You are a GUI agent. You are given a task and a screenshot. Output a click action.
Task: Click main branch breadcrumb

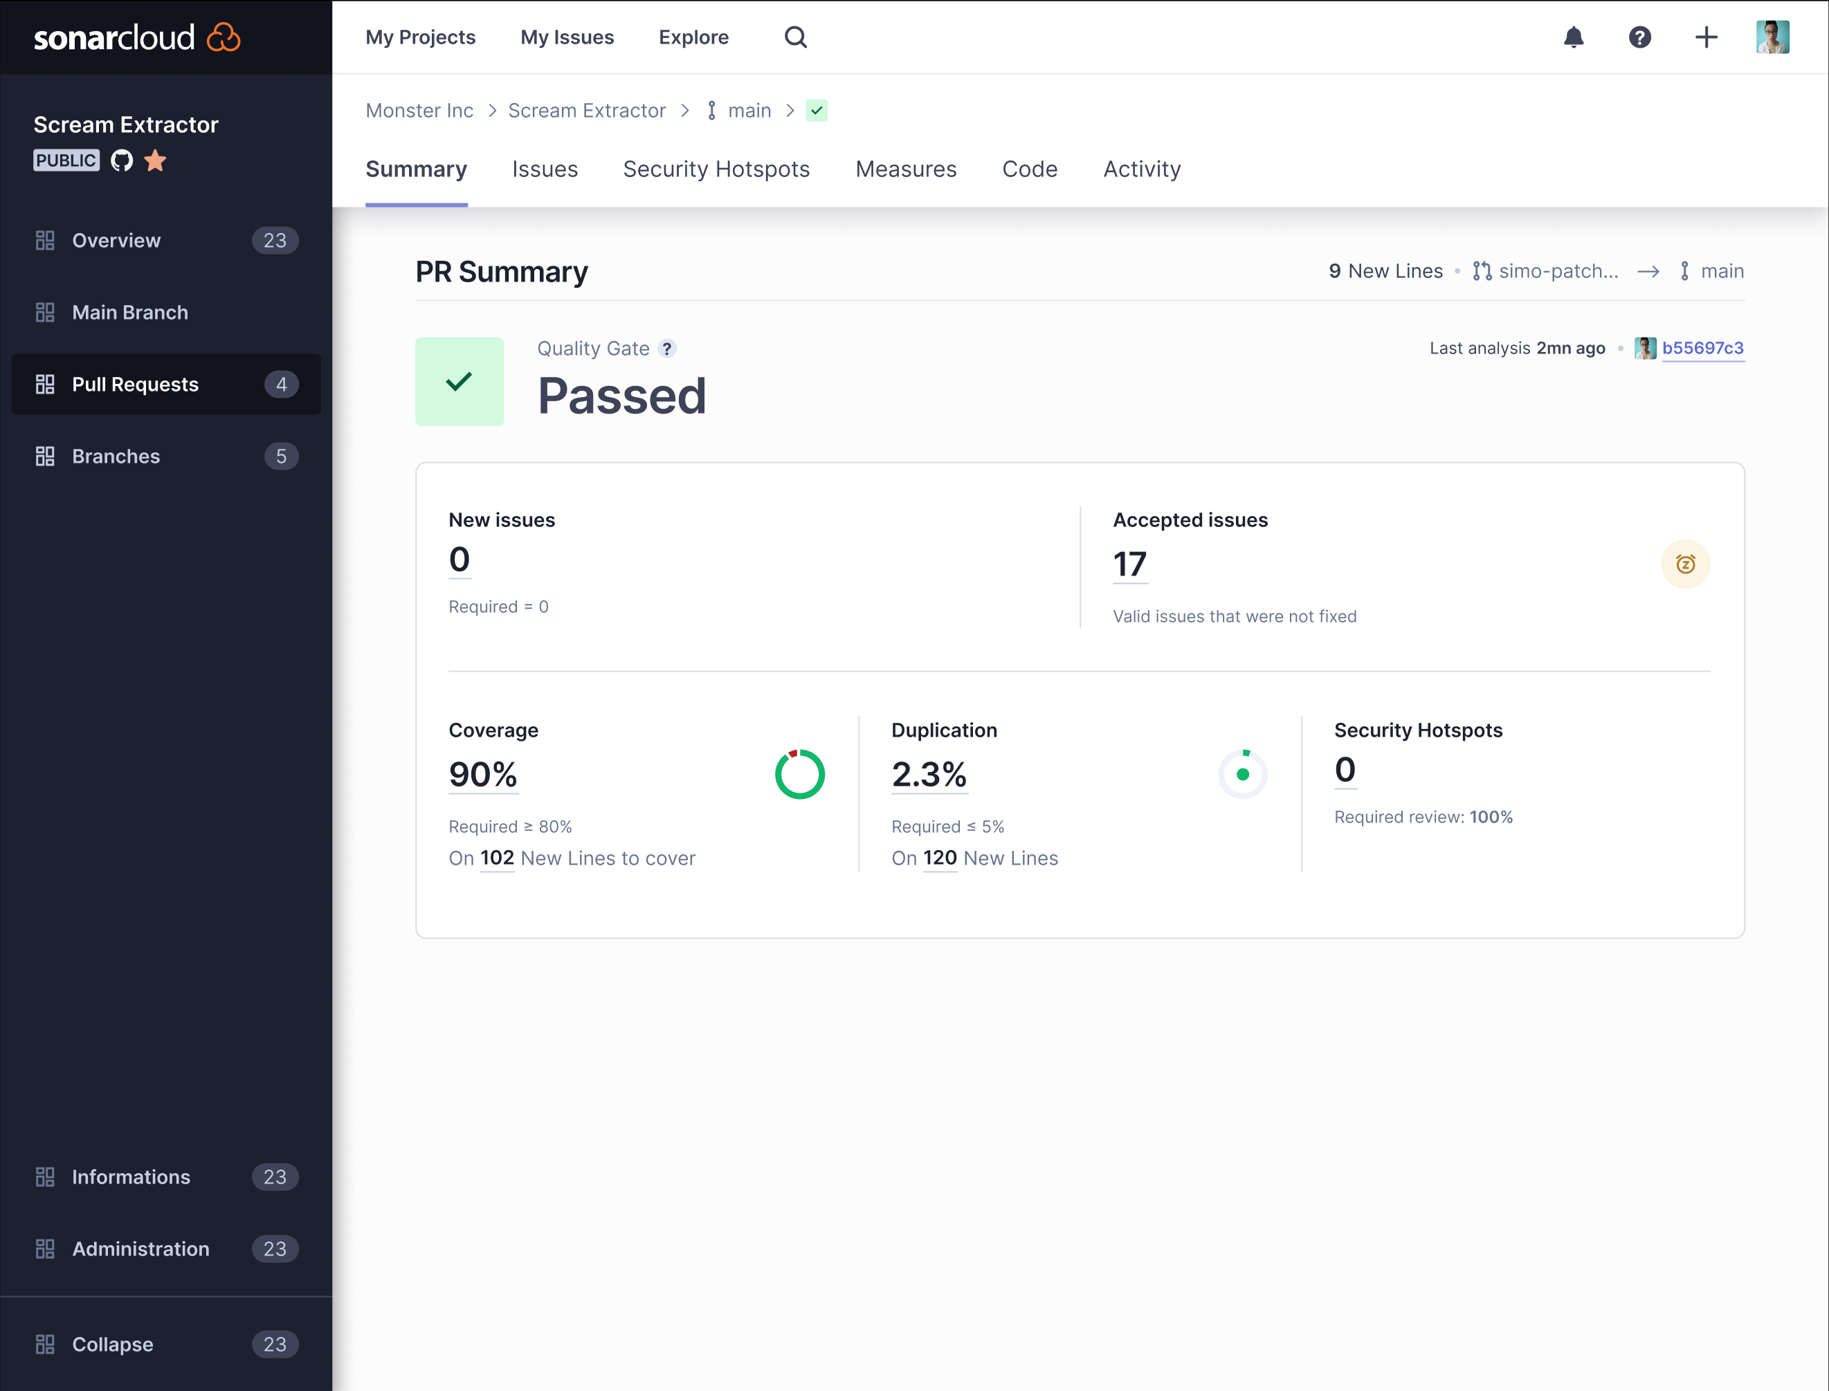pos(749,110)
